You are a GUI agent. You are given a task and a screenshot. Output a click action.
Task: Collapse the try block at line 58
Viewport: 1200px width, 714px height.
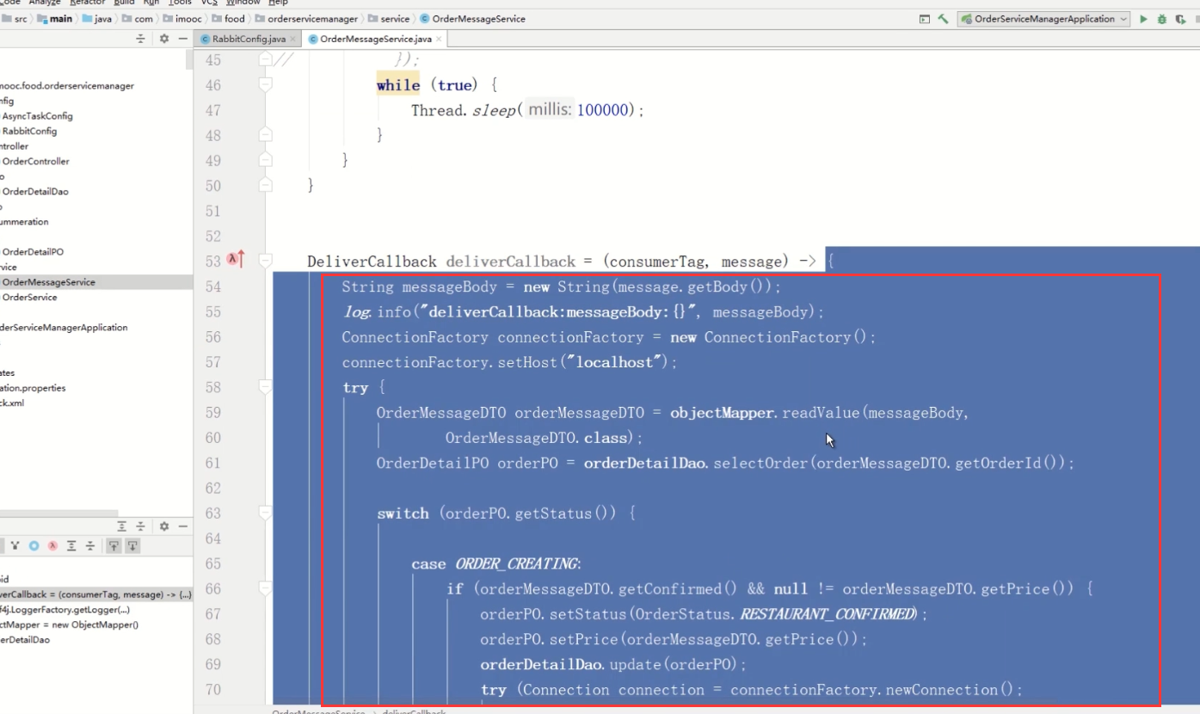click(x=265, y=387)
